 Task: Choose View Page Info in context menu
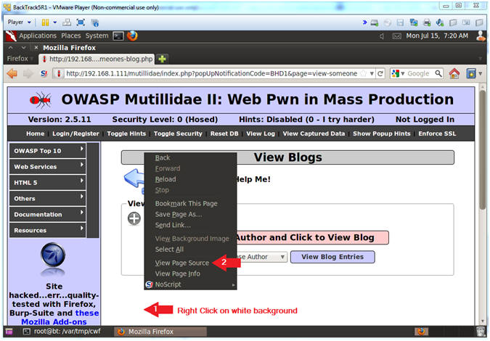click(x=190, y=274)
